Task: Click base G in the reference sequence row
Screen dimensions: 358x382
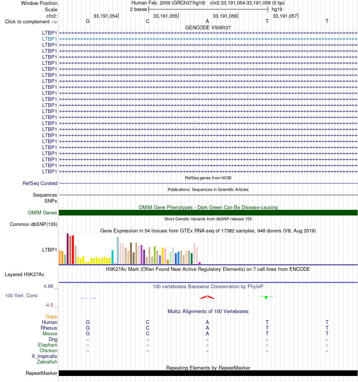Action: [x=88, y=21]
